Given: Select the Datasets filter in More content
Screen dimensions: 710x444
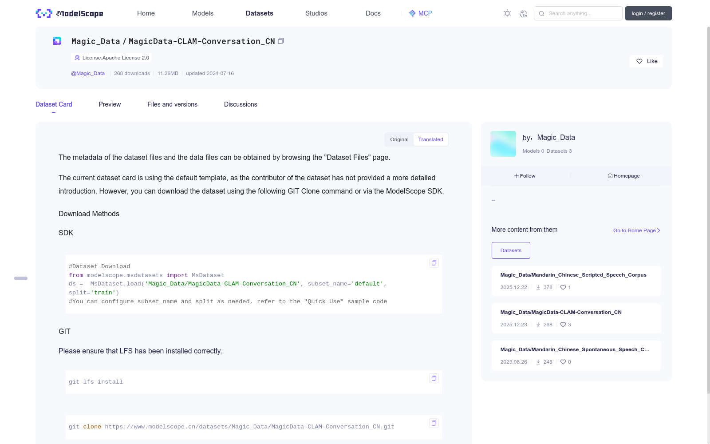Looking at the screenshot, I should (x=511, y=250).
